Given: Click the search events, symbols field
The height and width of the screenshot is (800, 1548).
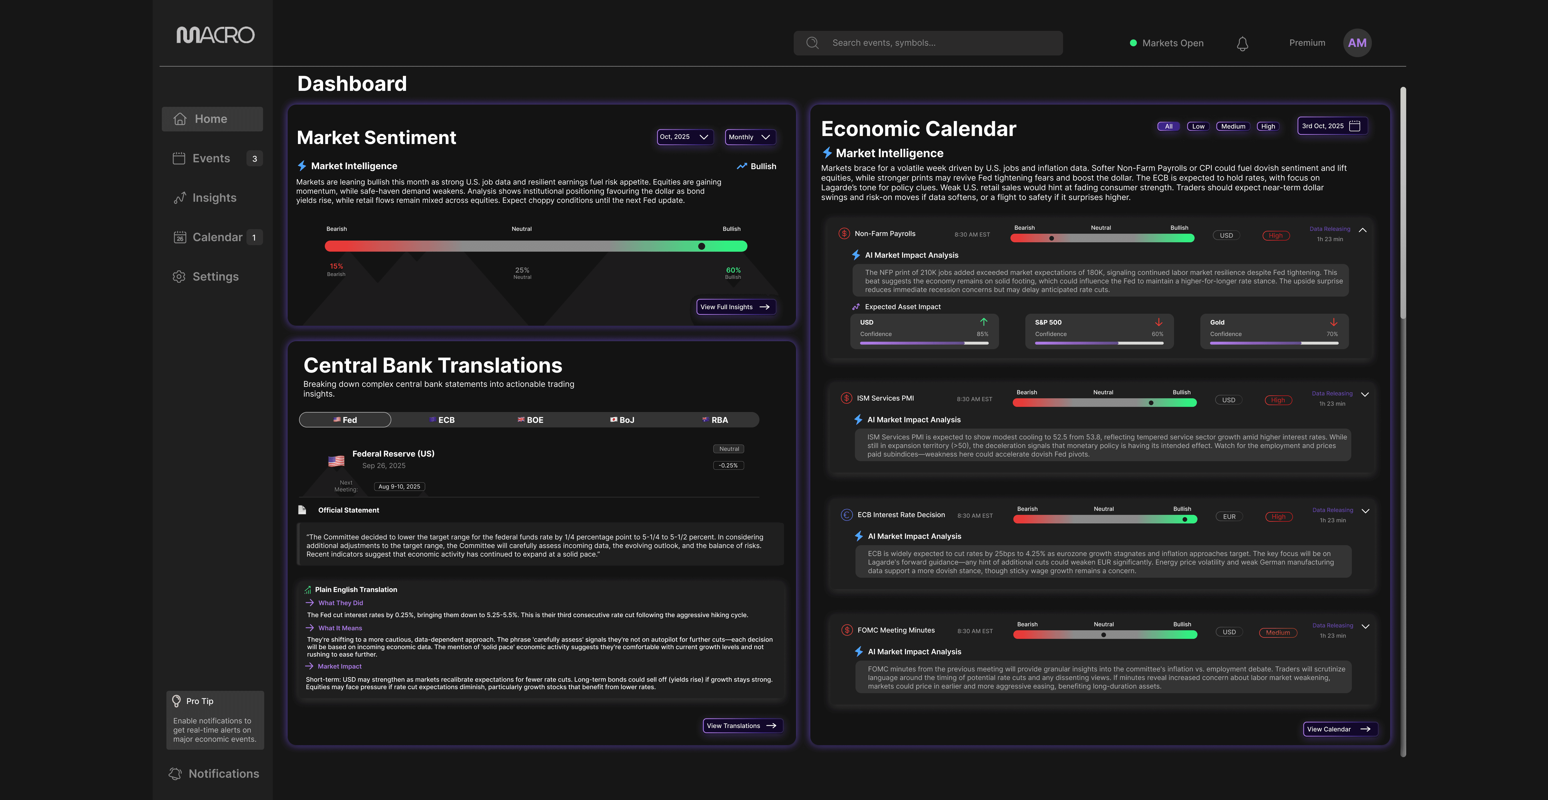Looking at the screenshot, I should 928,43.
